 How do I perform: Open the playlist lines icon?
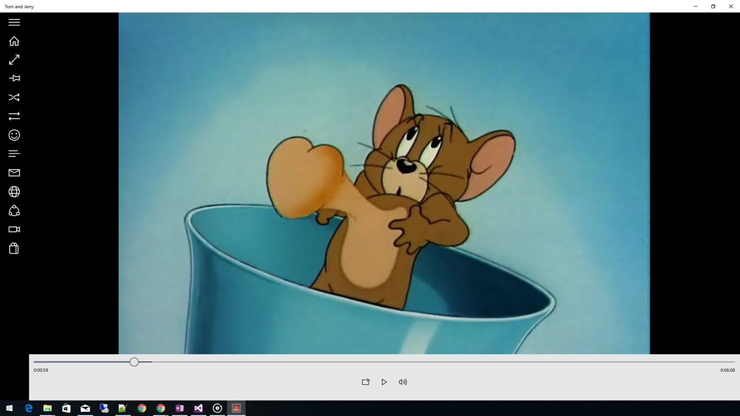14,154
